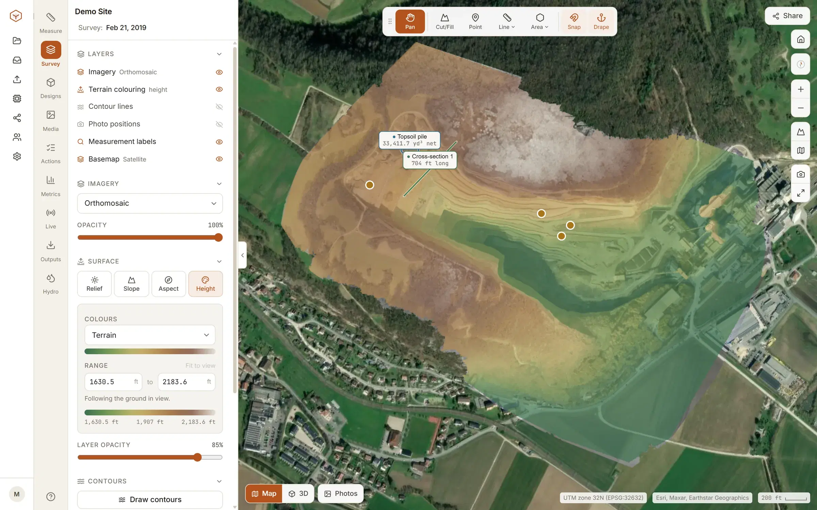The height and width of the screenshot is (510, 817).
Task: Take a map snapshot with camera icon
Action: point(800,174)
